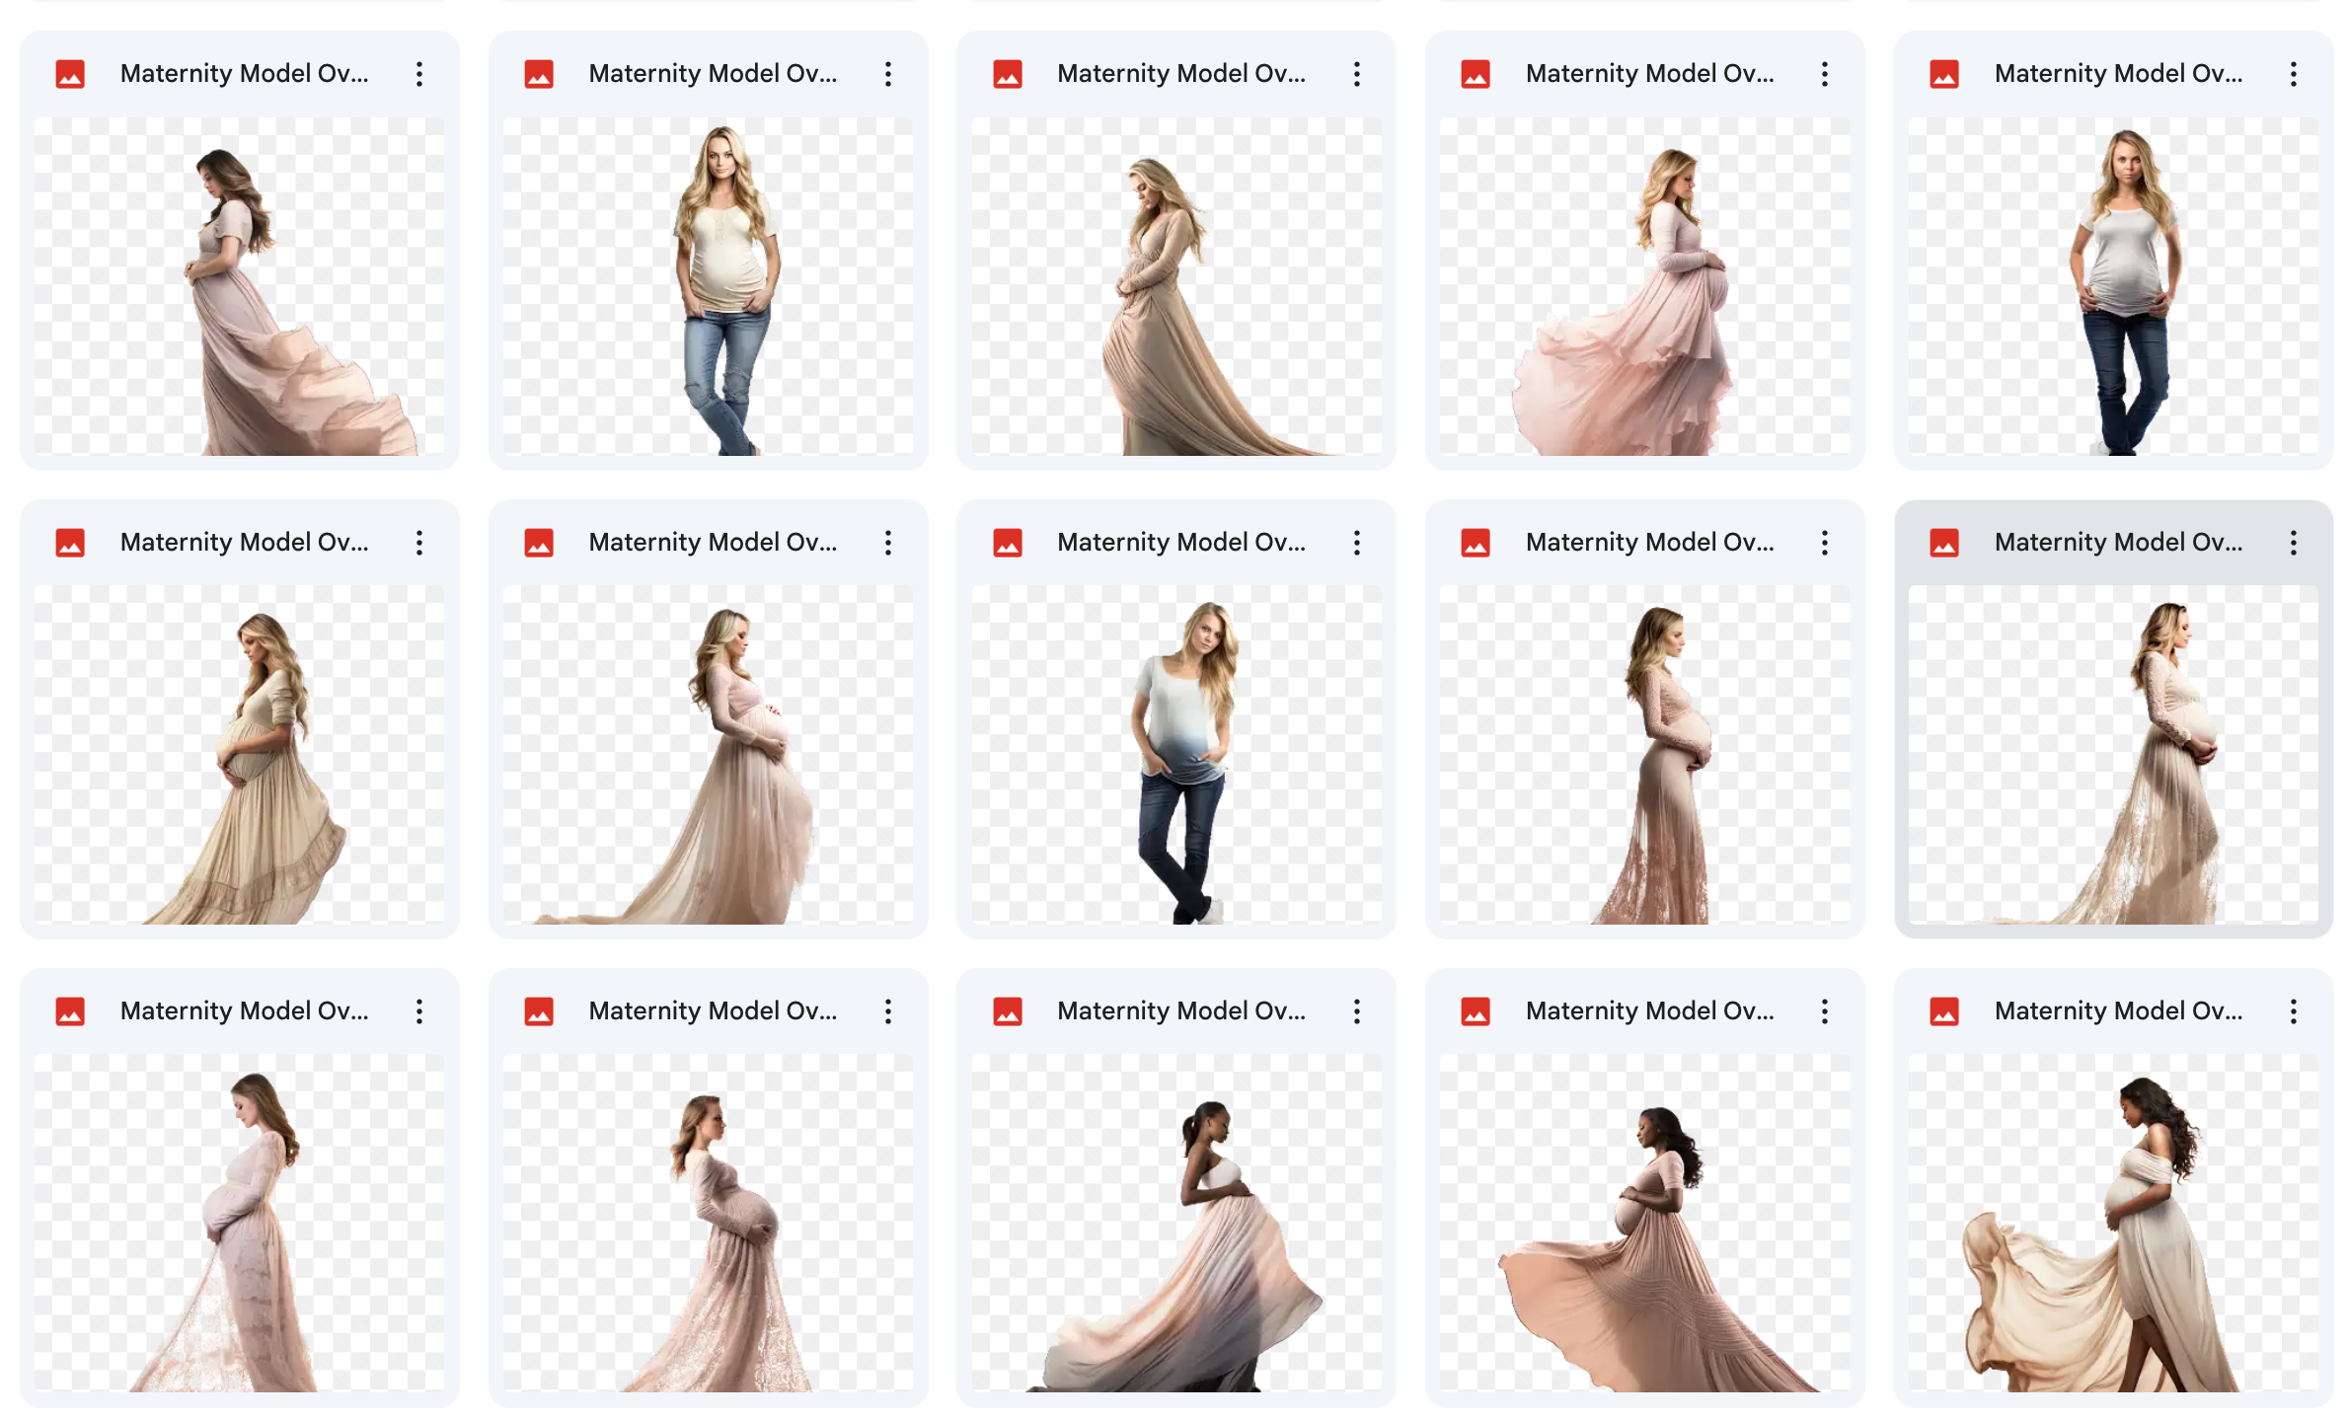Open actions menu on the middle-row lace dress card

click(1825, 542)
